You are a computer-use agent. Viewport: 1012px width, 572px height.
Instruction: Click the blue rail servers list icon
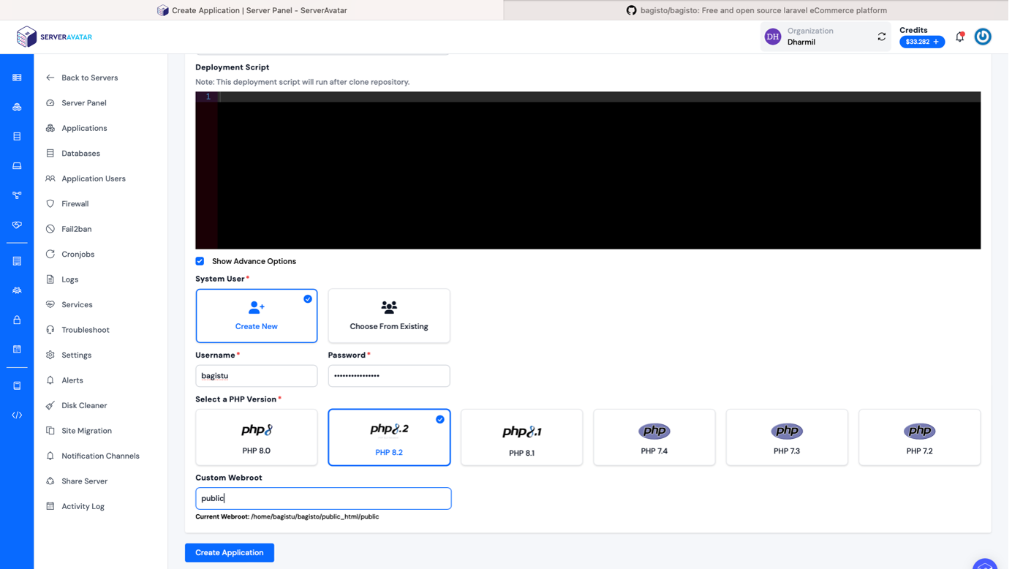tap(17, 78)
